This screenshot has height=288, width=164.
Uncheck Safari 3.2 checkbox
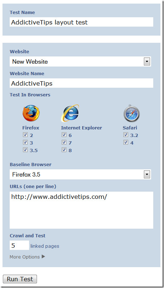pyautogui.click(x=126, y=135)
